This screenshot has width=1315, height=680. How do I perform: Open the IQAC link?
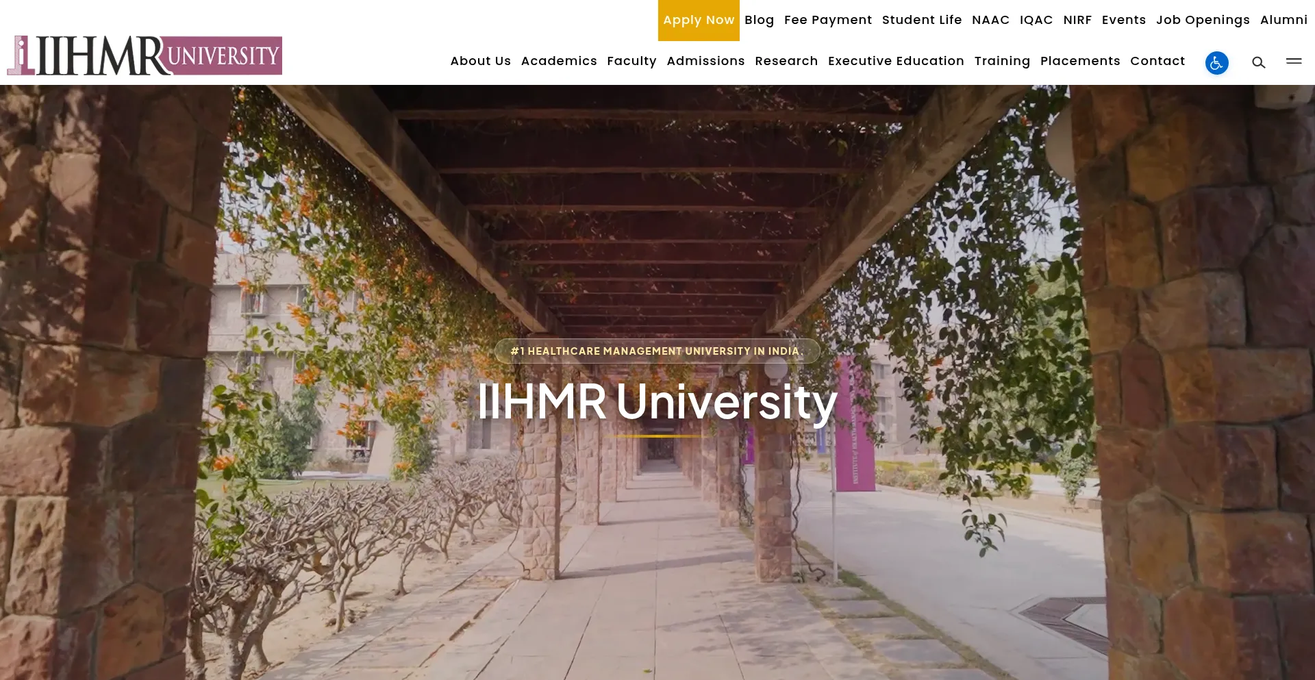pyautogui.click(x=1036, y=20)
